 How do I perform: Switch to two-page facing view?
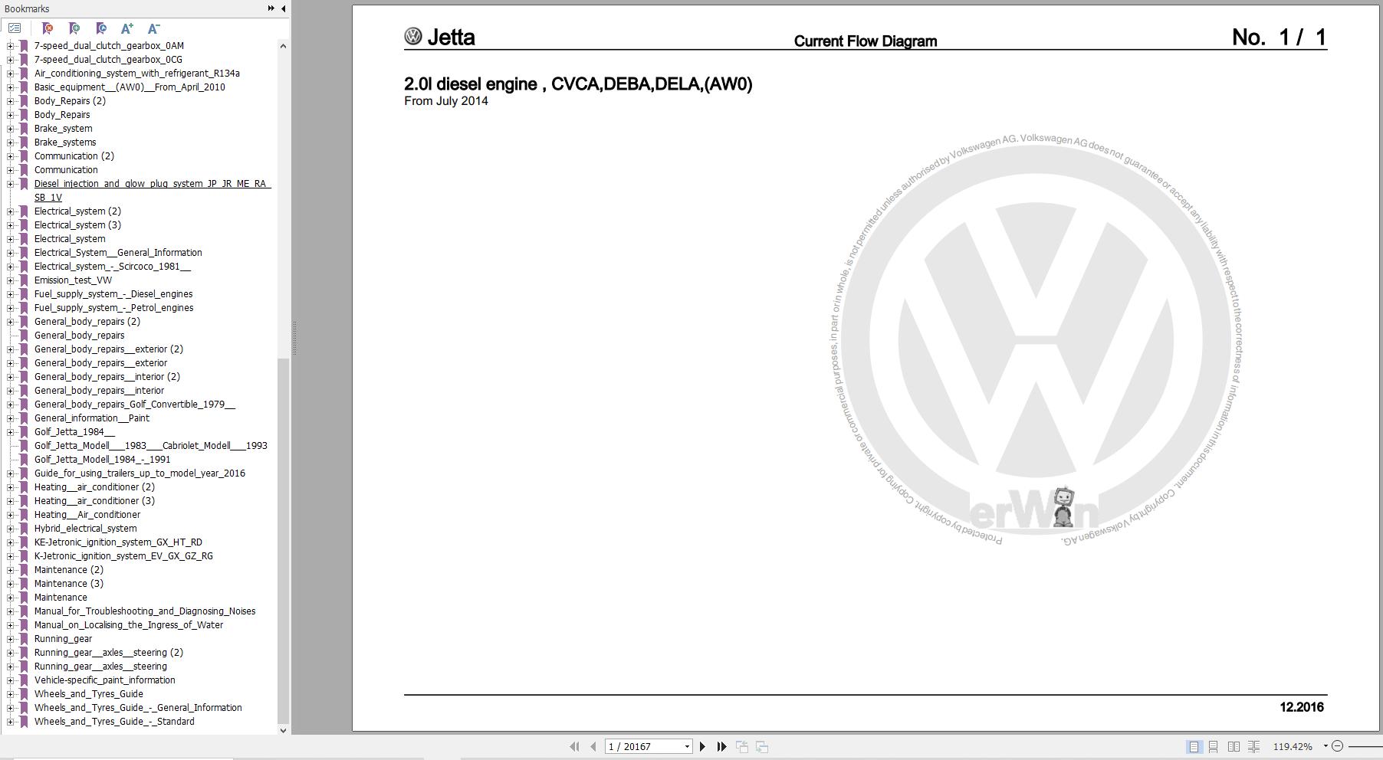click(1234, 746)
